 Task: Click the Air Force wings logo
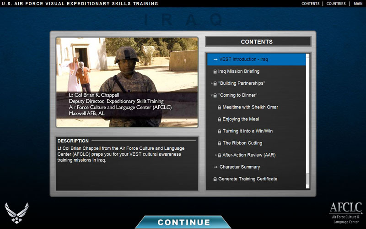pos(17,213)
